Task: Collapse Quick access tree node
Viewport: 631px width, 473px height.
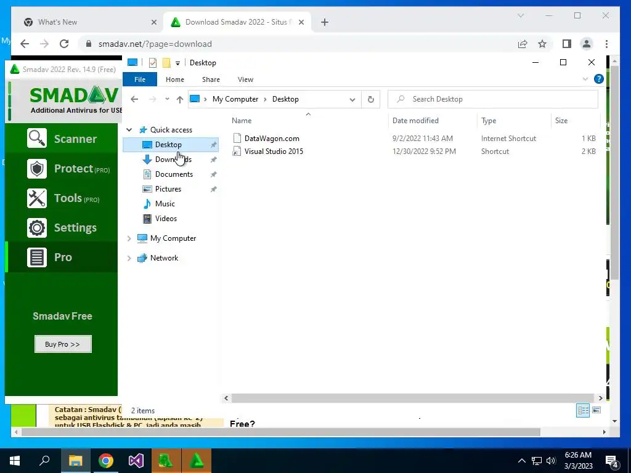Action: tap(129, 130)
